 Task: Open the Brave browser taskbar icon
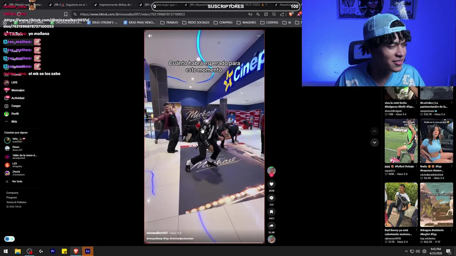(x=76, y=251)
